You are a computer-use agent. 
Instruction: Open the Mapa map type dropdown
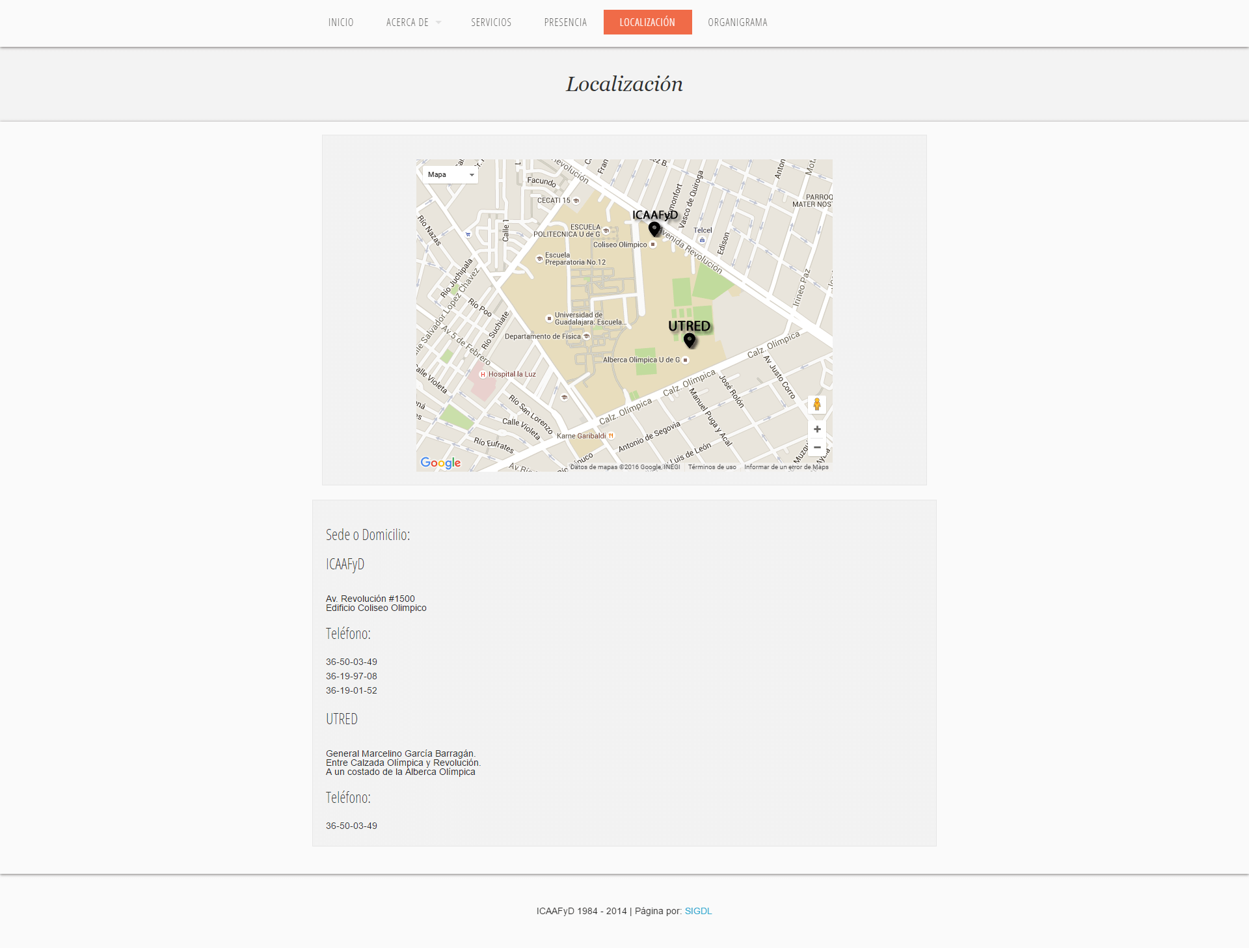[450, 174]
